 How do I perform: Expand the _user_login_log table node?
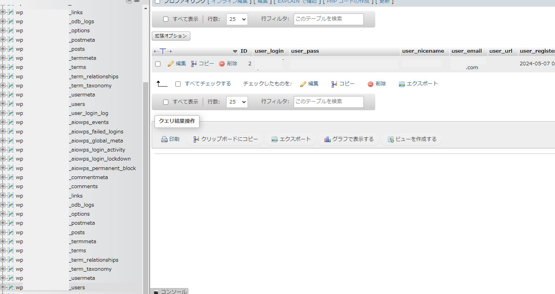point(3,113)
